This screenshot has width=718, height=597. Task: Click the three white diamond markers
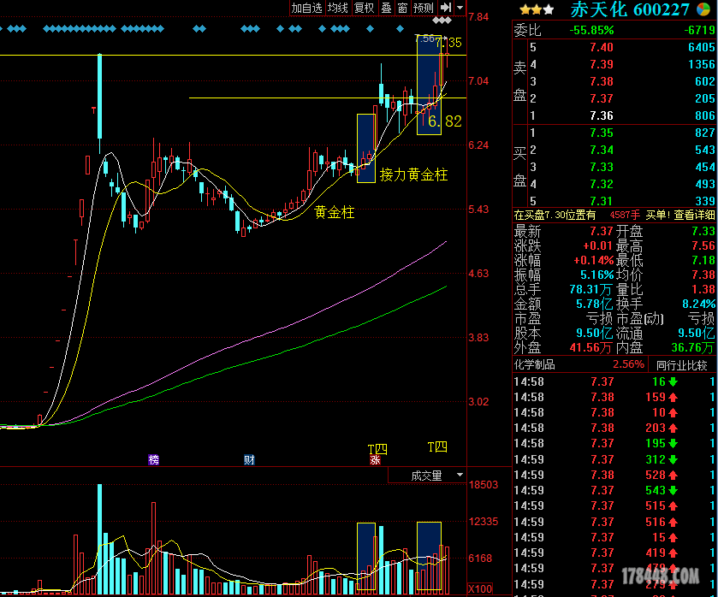442,21
